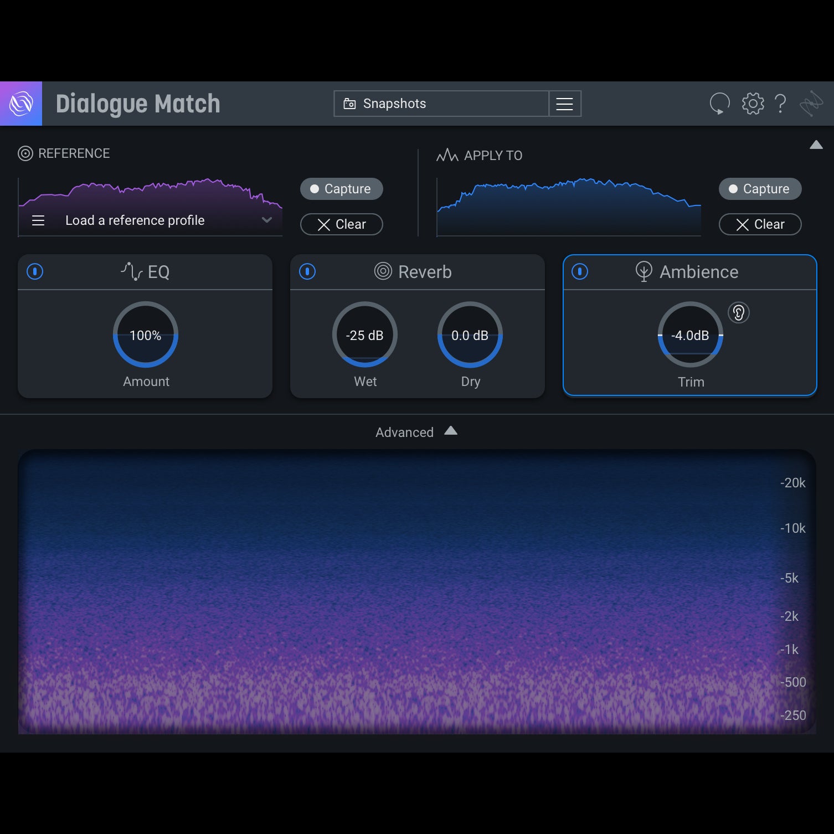Click the -1k frequency label

coord(789,650)
